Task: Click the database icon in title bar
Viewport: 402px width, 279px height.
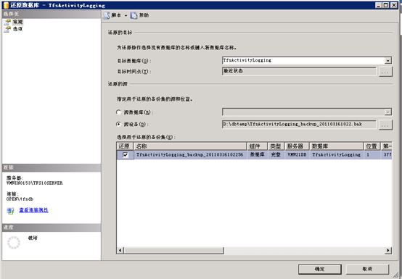Action: point(6,5)
